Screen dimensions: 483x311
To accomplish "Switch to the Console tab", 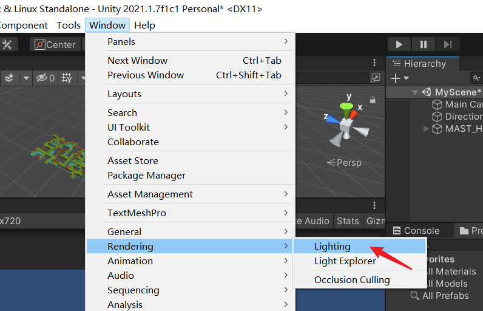I will click(416, 230).
